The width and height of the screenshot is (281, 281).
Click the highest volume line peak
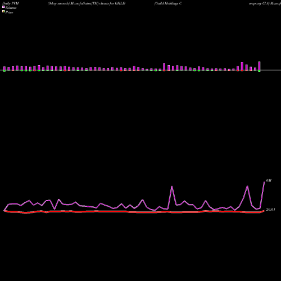coord(264,182)
